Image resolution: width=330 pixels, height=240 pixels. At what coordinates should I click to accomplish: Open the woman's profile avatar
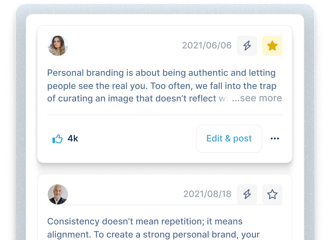58,46
